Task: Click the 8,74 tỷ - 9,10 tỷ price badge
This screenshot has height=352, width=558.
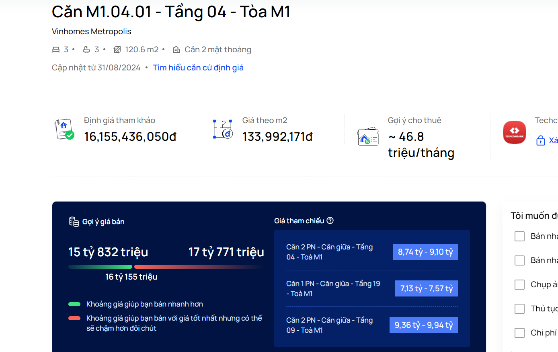Action: coord(425,252)
